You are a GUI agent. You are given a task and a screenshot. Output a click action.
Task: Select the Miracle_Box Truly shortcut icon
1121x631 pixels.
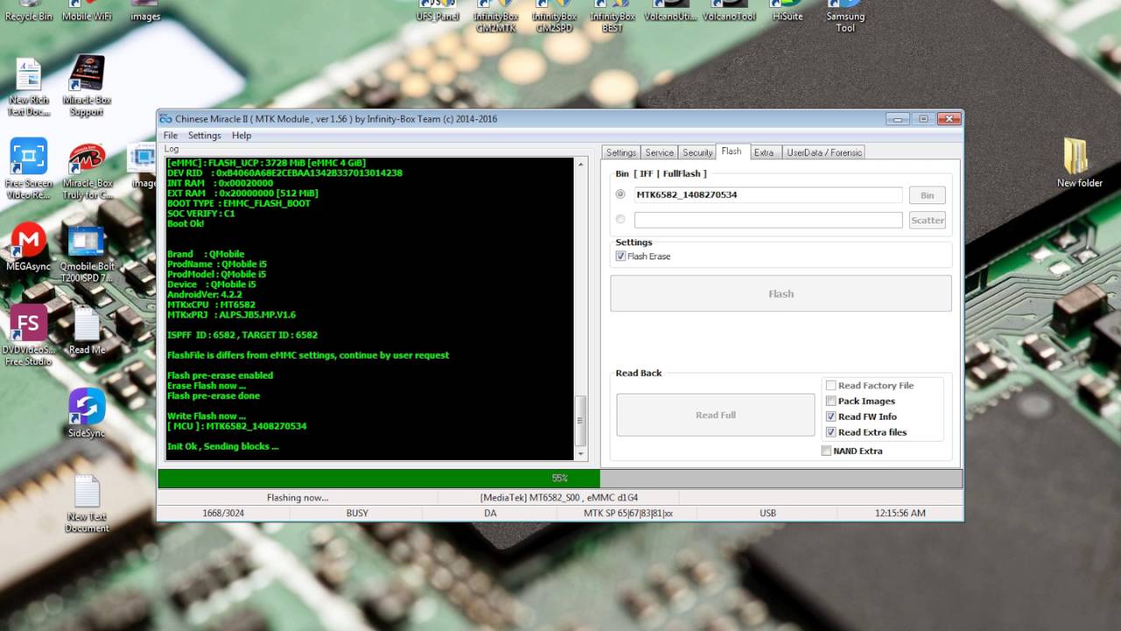click(87, 170)
